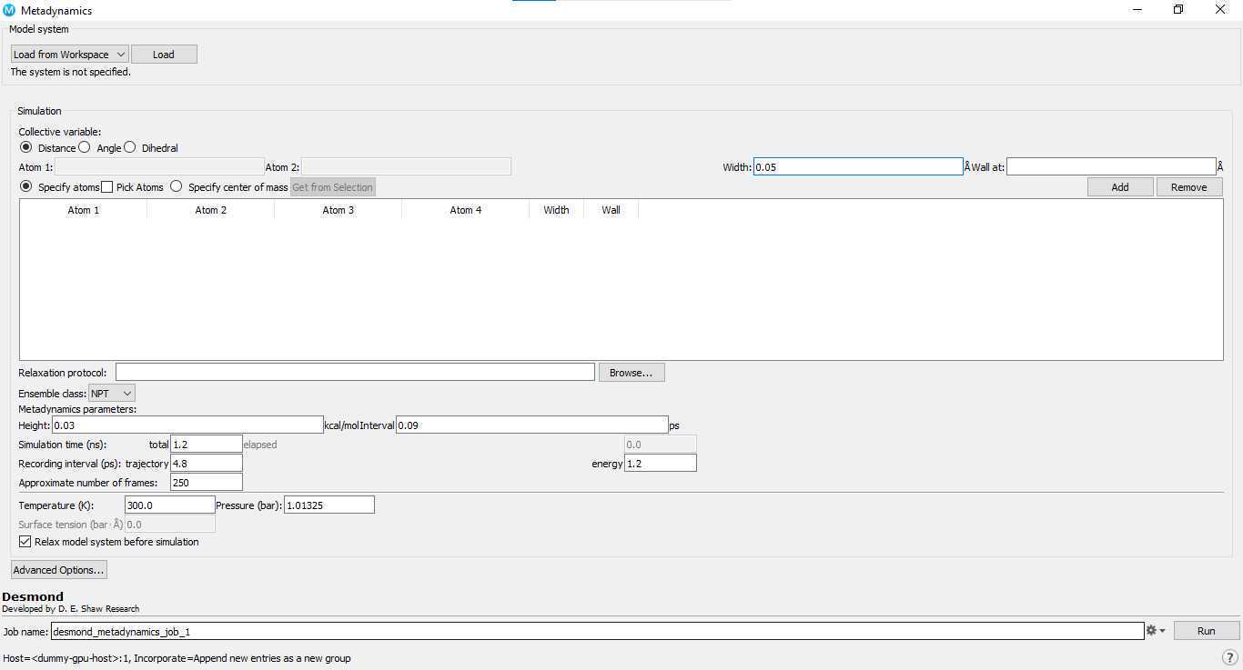Click the Run button
Viewport: 1243px width, 670px height.
point(1207,631)
